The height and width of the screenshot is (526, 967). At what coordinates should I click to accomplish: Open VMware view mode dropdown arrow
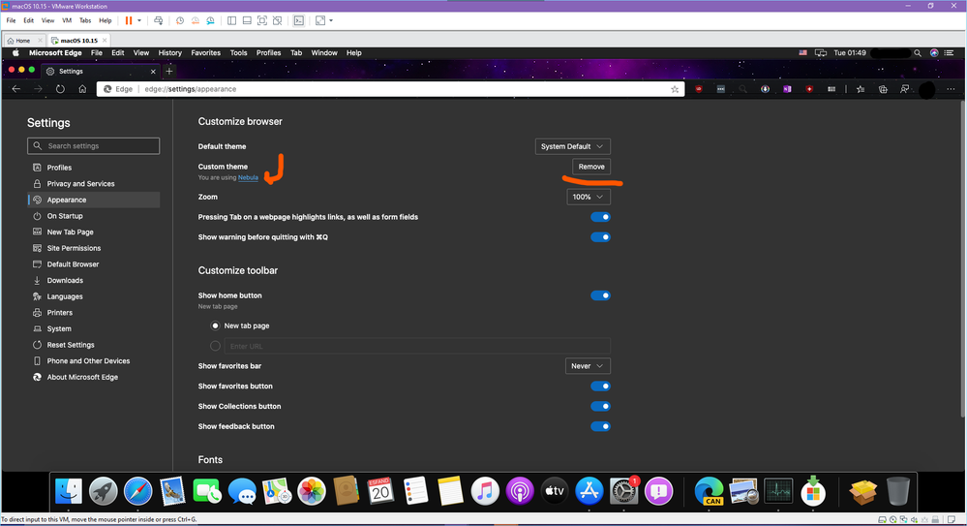pyautogui.click(x=331, y=20)
